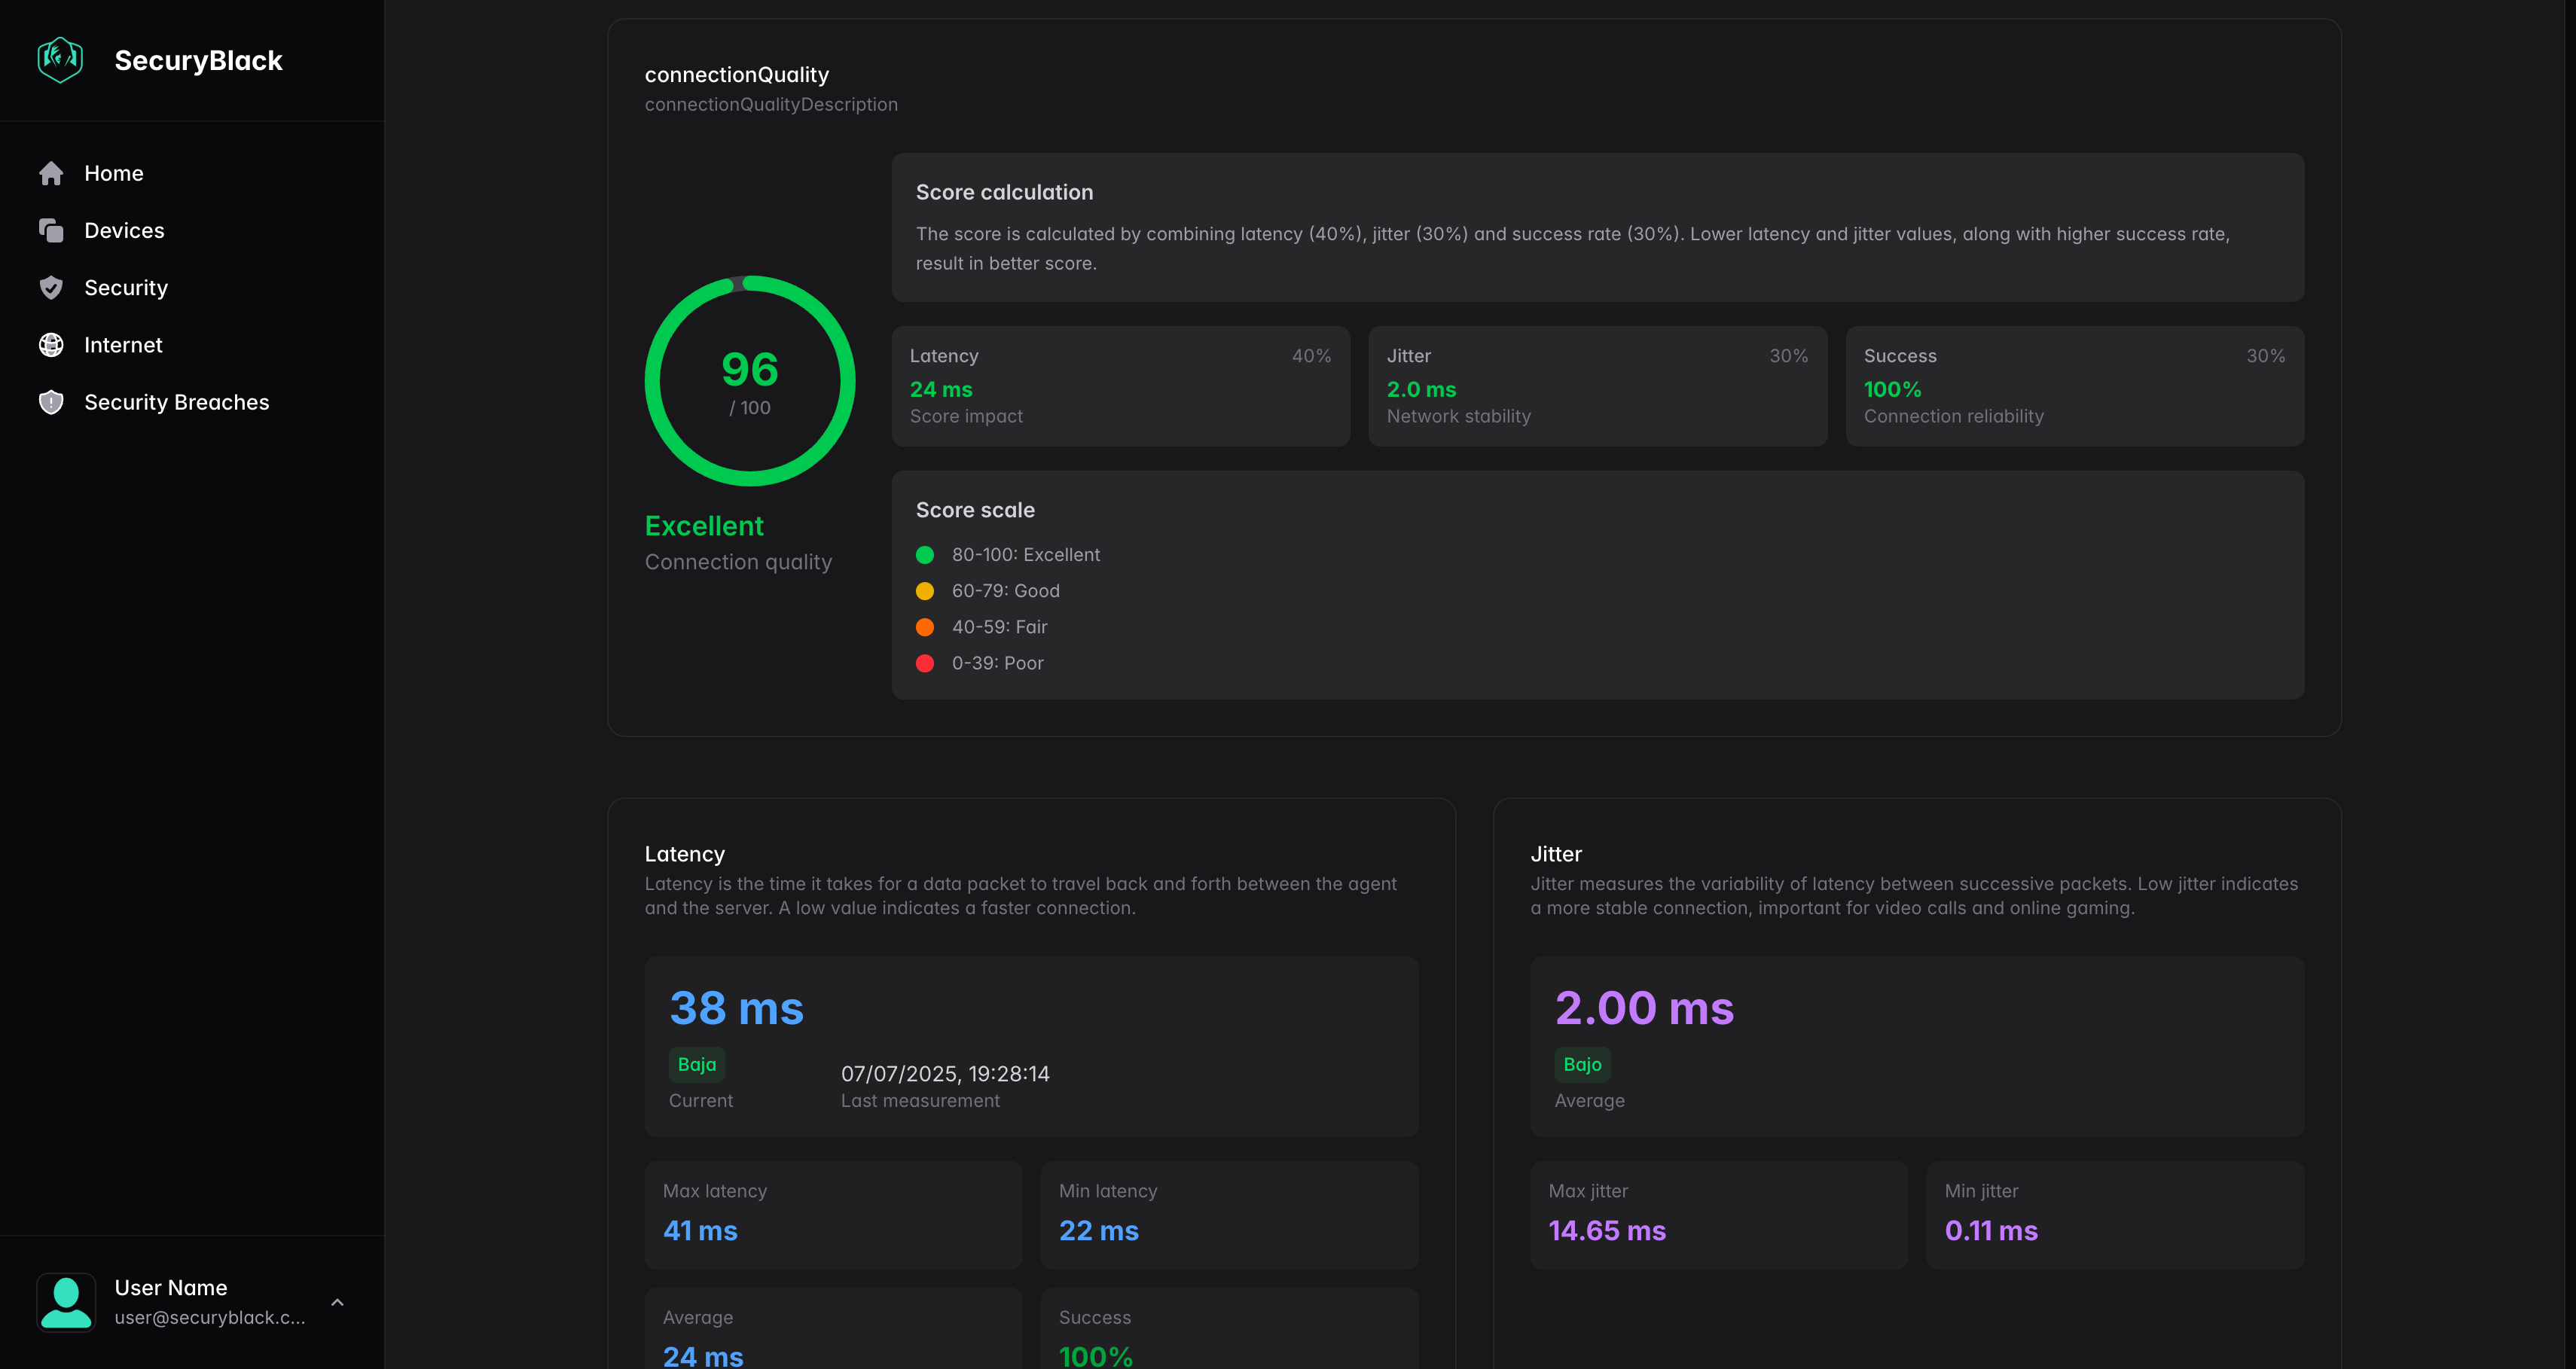Image resolution: width=2576 pixels, height=1369 pixels.
Task: Click the Latency section heading
Action: [x=685, y=854]
